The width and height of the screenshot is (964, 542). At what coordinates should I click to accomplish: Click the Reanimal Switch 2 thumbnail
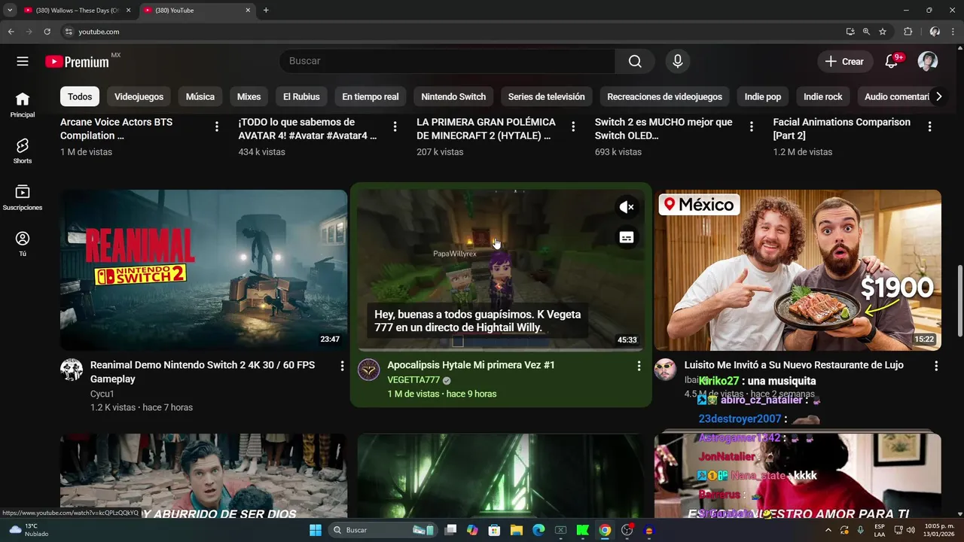[x=203, y=270]
